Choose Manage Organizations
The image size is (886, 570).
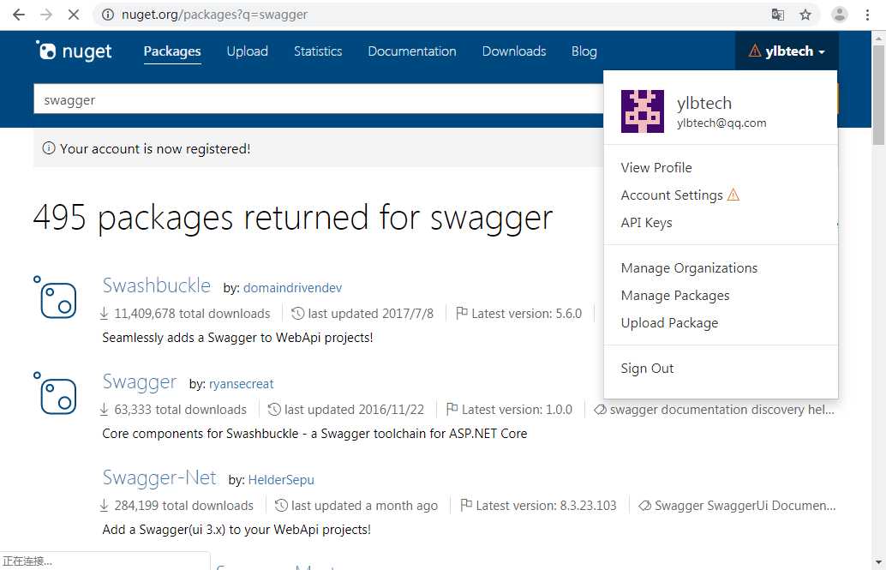[x=690, y=268]
